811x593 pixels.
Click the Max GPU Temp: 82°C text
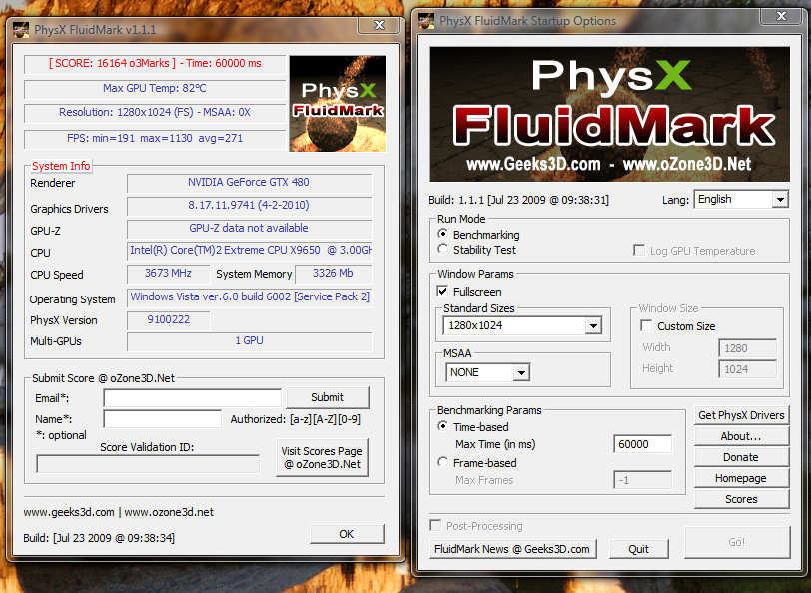(154, 88)
